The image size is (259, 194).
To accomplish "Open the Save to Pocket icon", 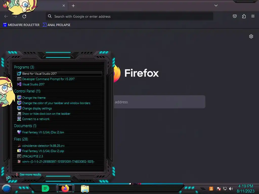I will (x=234, y=16).
